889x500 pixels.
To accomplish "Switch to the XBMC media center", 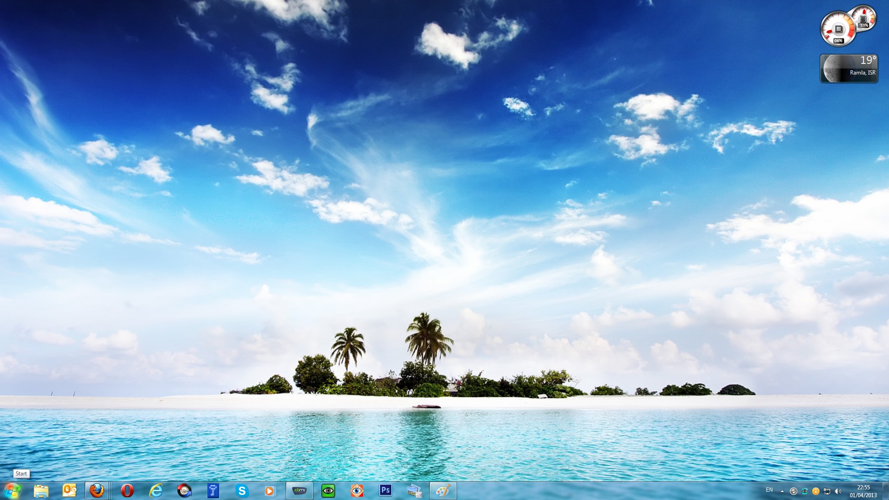I will coord(300,490).
